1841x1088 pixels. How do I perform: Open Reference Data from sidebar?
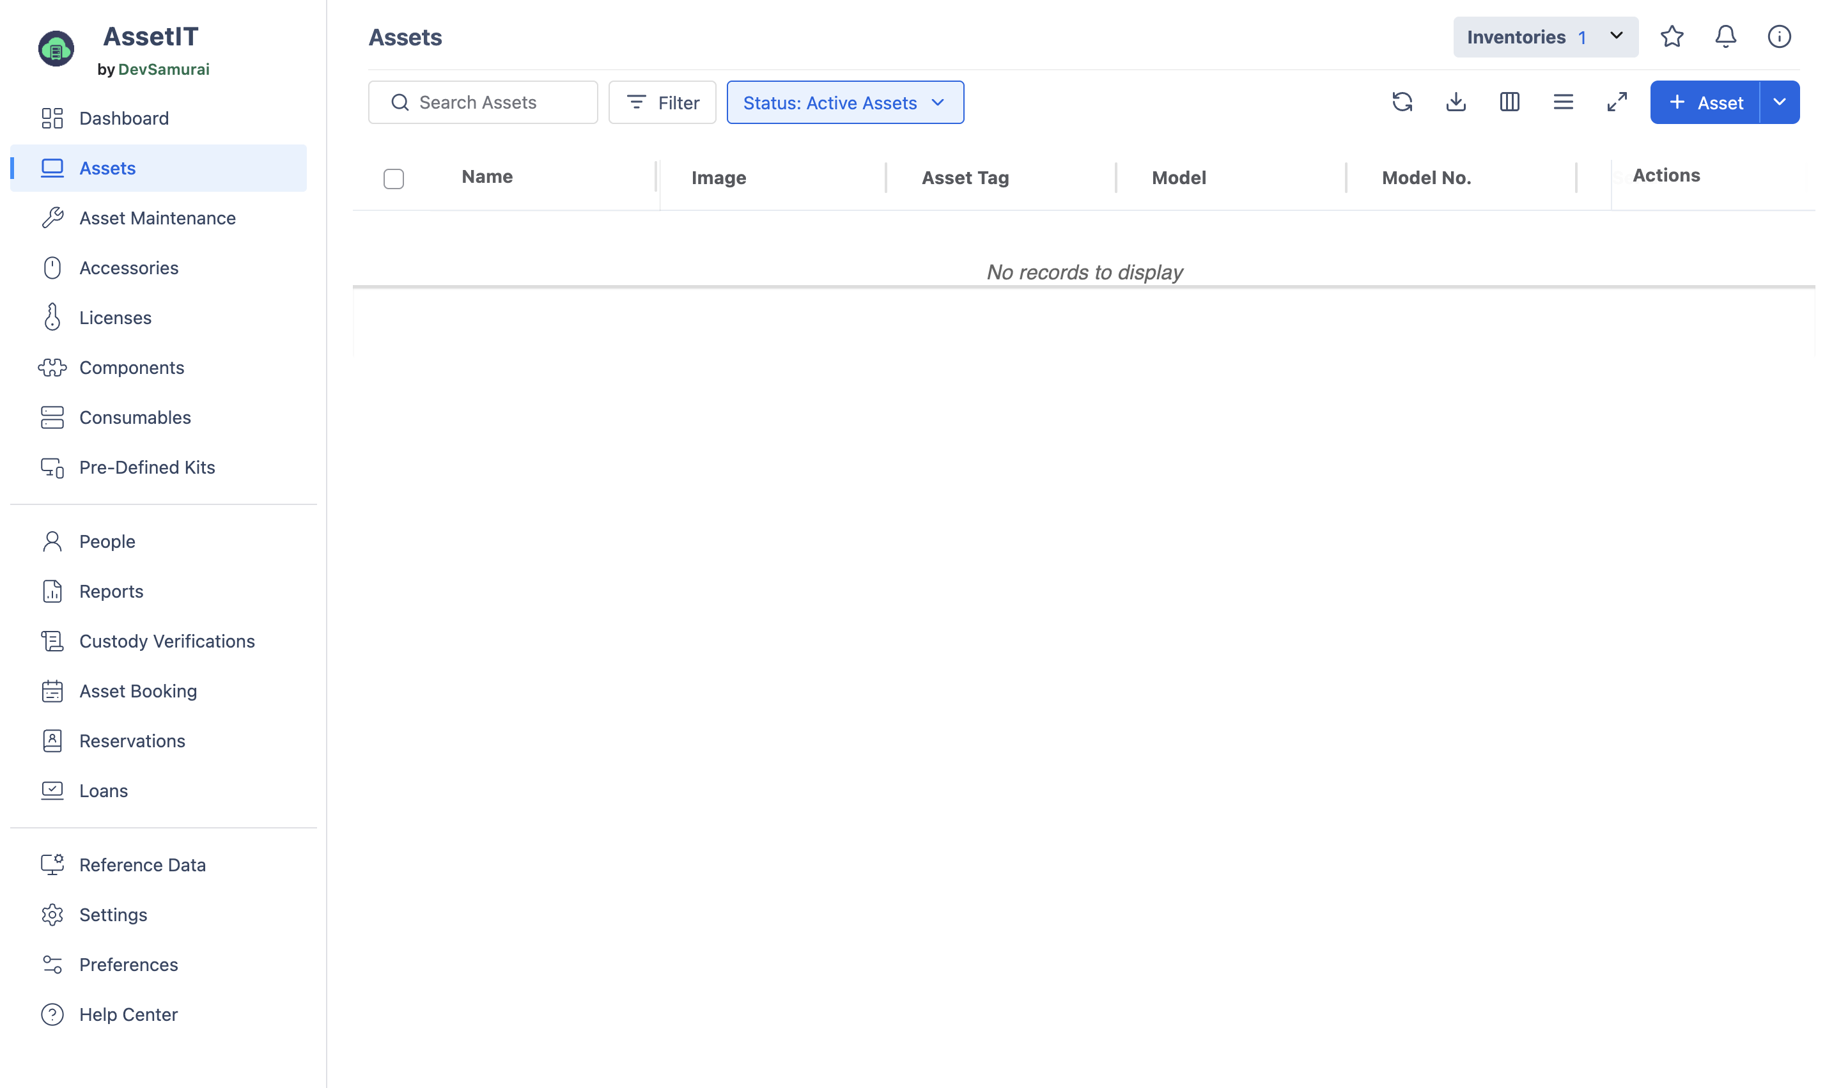click(x=143, y=864)
